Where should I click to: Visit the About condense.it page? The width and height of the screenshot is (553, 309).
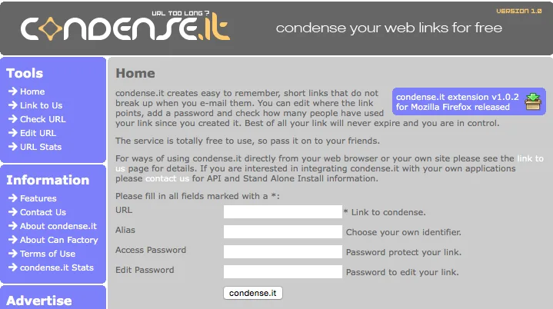click(x=58, y=226)
